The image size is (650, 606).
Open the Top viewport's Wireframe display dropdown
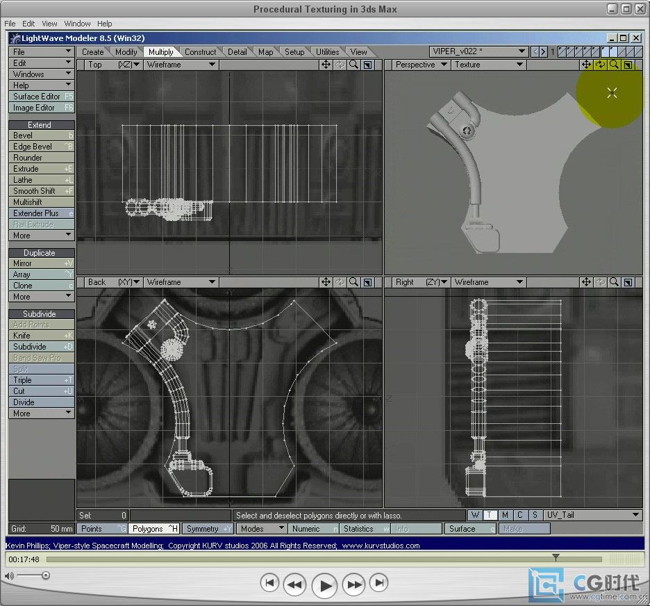181,65
